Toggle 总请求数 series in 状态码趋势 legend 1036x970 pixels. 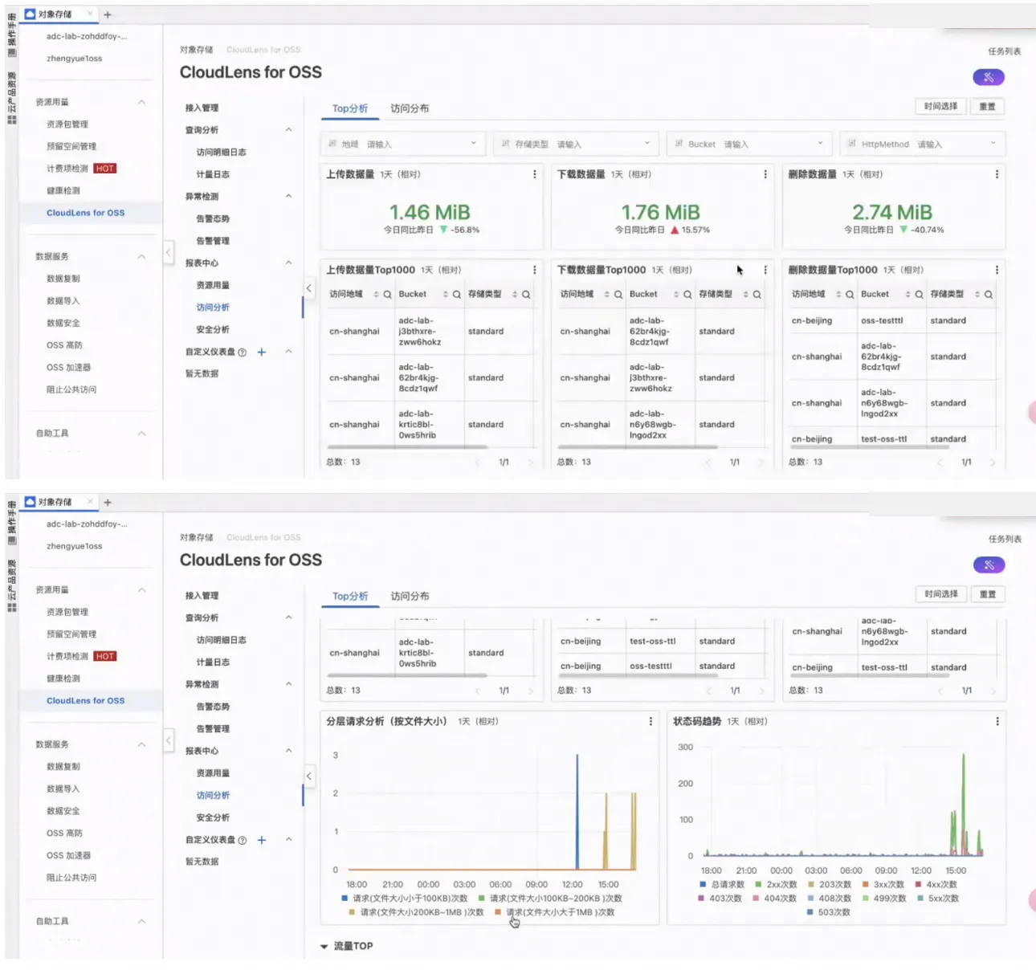[x=722, y=884]
